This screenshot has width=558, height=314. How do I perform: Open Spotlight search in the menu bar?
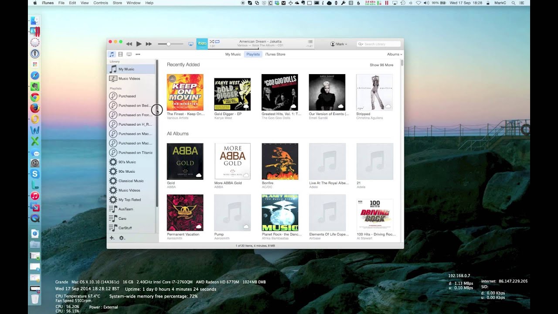(x=513, y=3)
